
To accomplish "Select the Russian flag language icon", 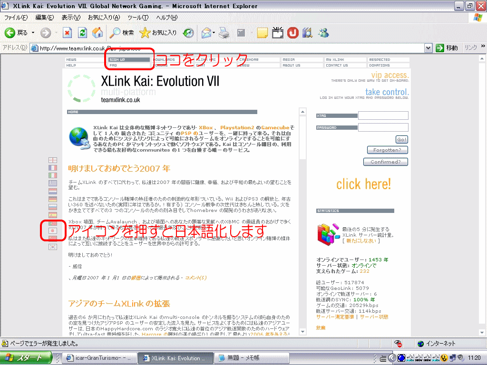I will pyautogui.click(x=53, y=207).
